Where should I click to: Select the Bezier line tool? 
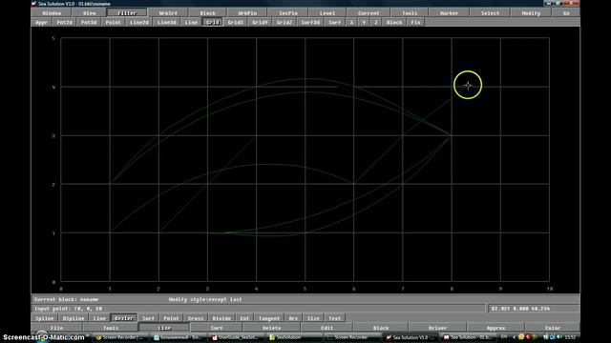[x=124, y=318]
